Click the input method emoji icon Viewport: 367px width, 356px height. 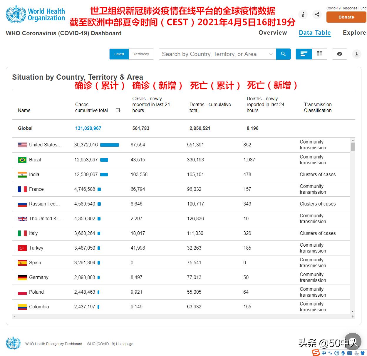tap(337, 353)
